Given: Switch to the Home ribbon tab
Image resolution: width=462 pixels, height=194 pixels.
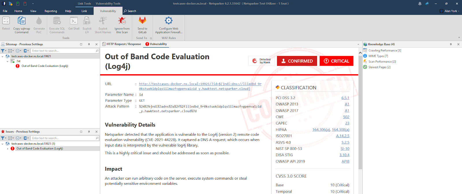Looking at the screenshot, I should [x=18, y=11].
